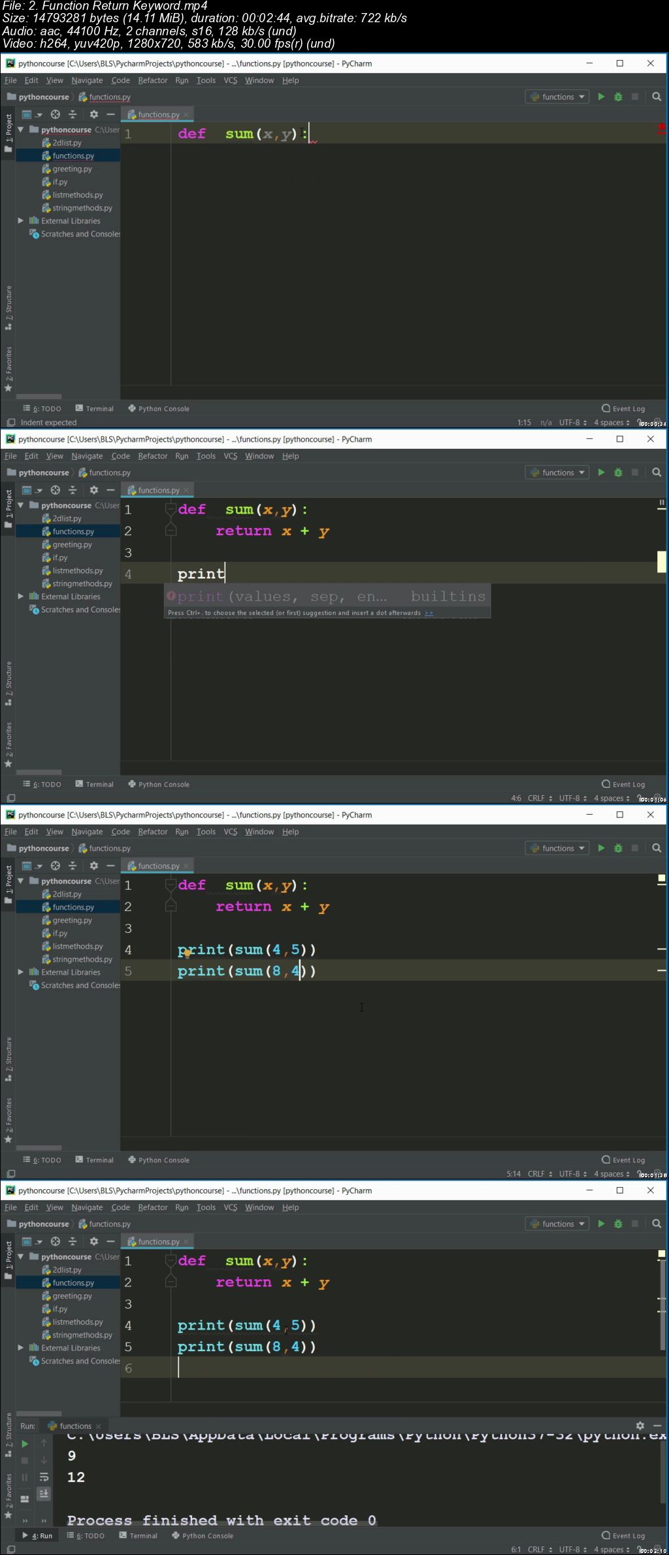Open stringmethods.py in the third frame project tree
Screen dimensions: 669x1555
(x=77, y=959)
